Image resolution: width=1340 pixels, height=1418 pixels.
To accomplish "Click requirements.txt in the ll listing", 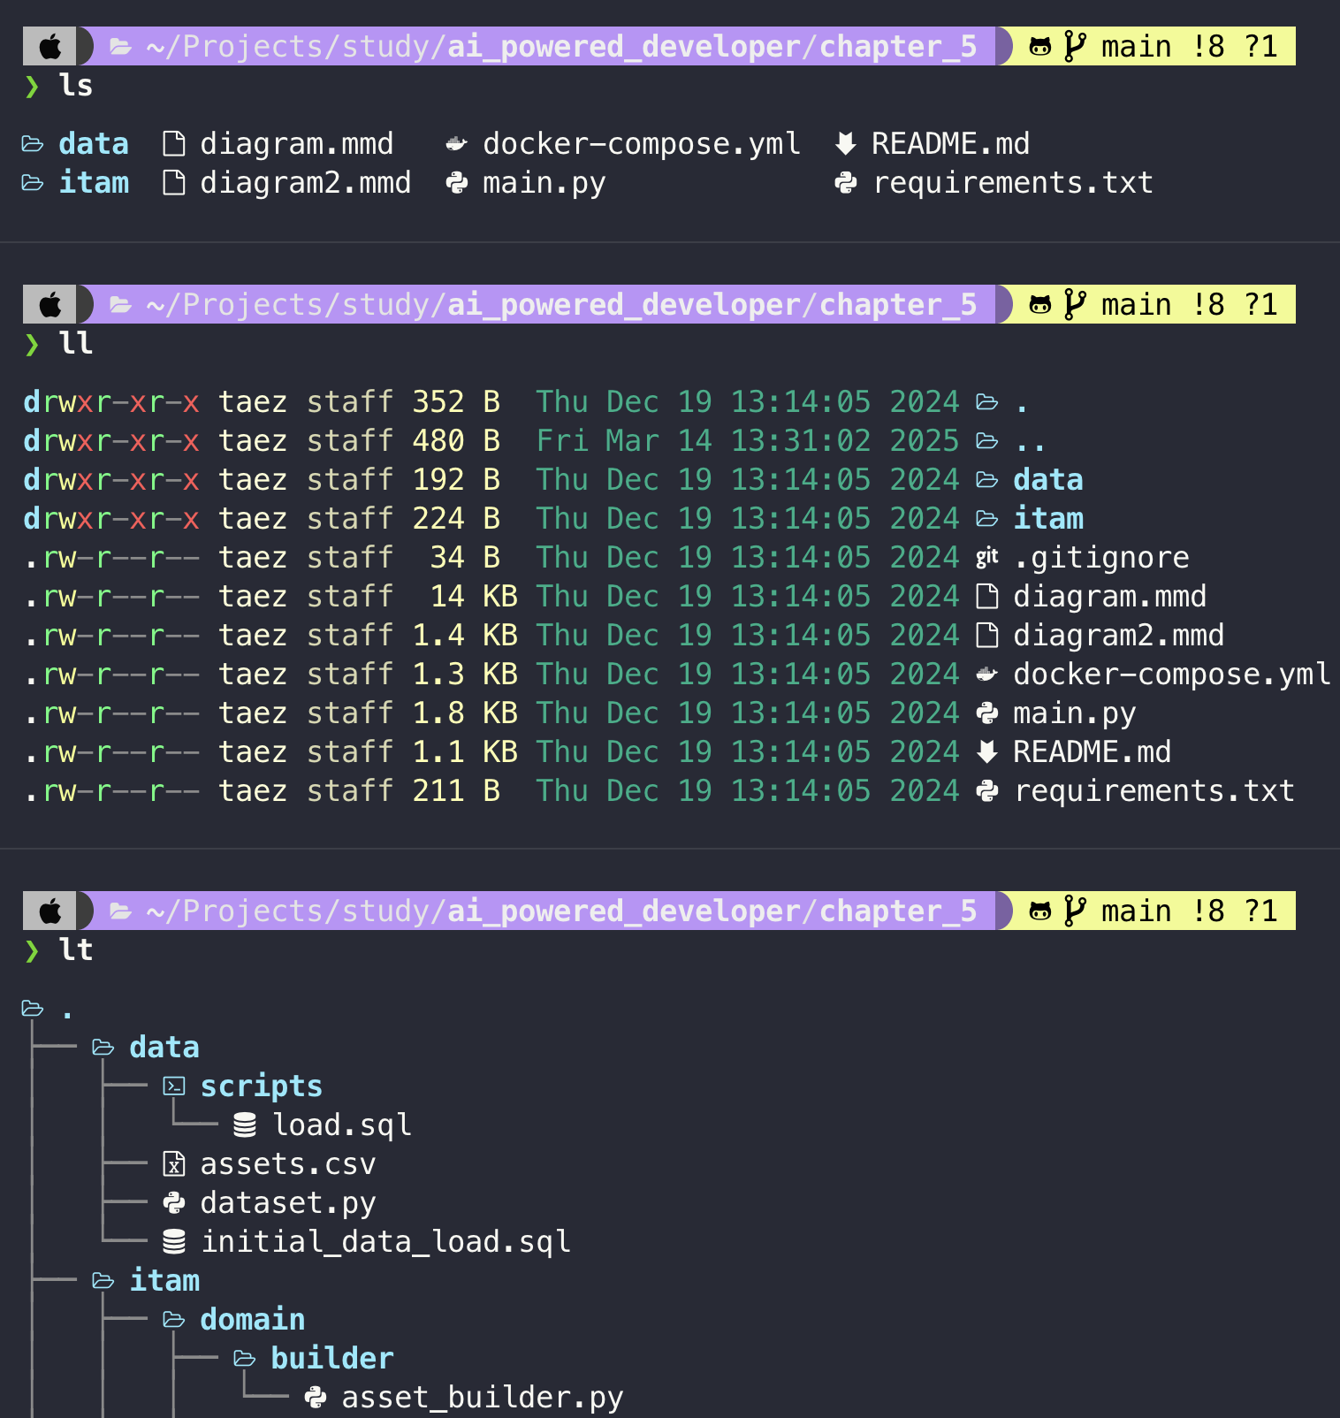I will click(x=1154, y=790).
